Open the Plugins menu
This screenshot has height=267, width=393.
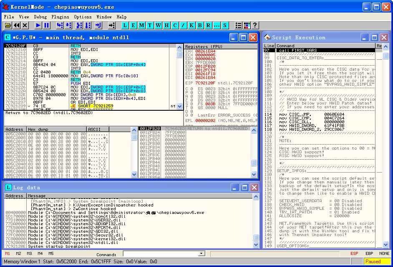click(x=60, y=17)
